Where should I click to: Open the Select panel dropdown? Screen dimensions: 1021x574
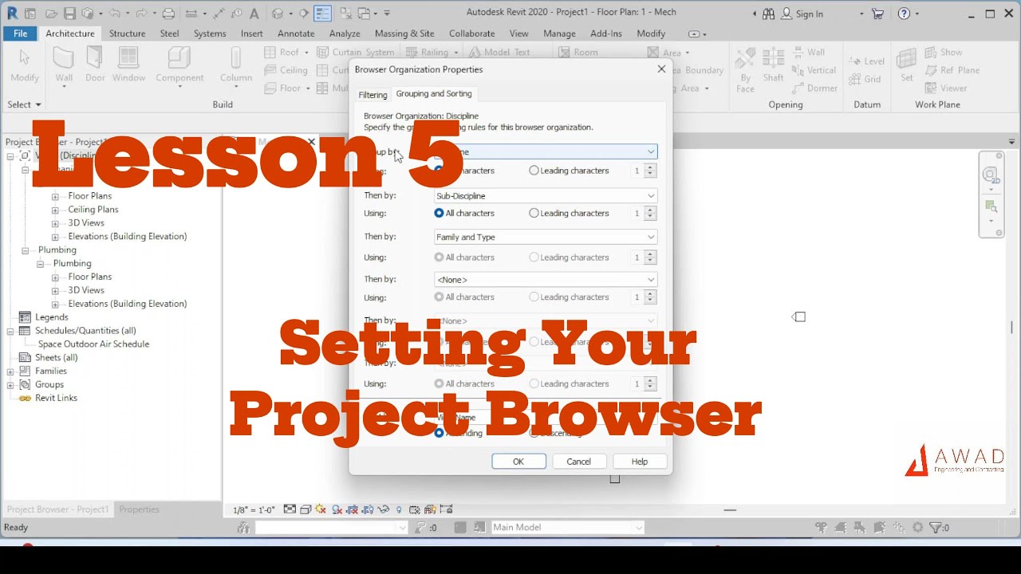(24, 104)
